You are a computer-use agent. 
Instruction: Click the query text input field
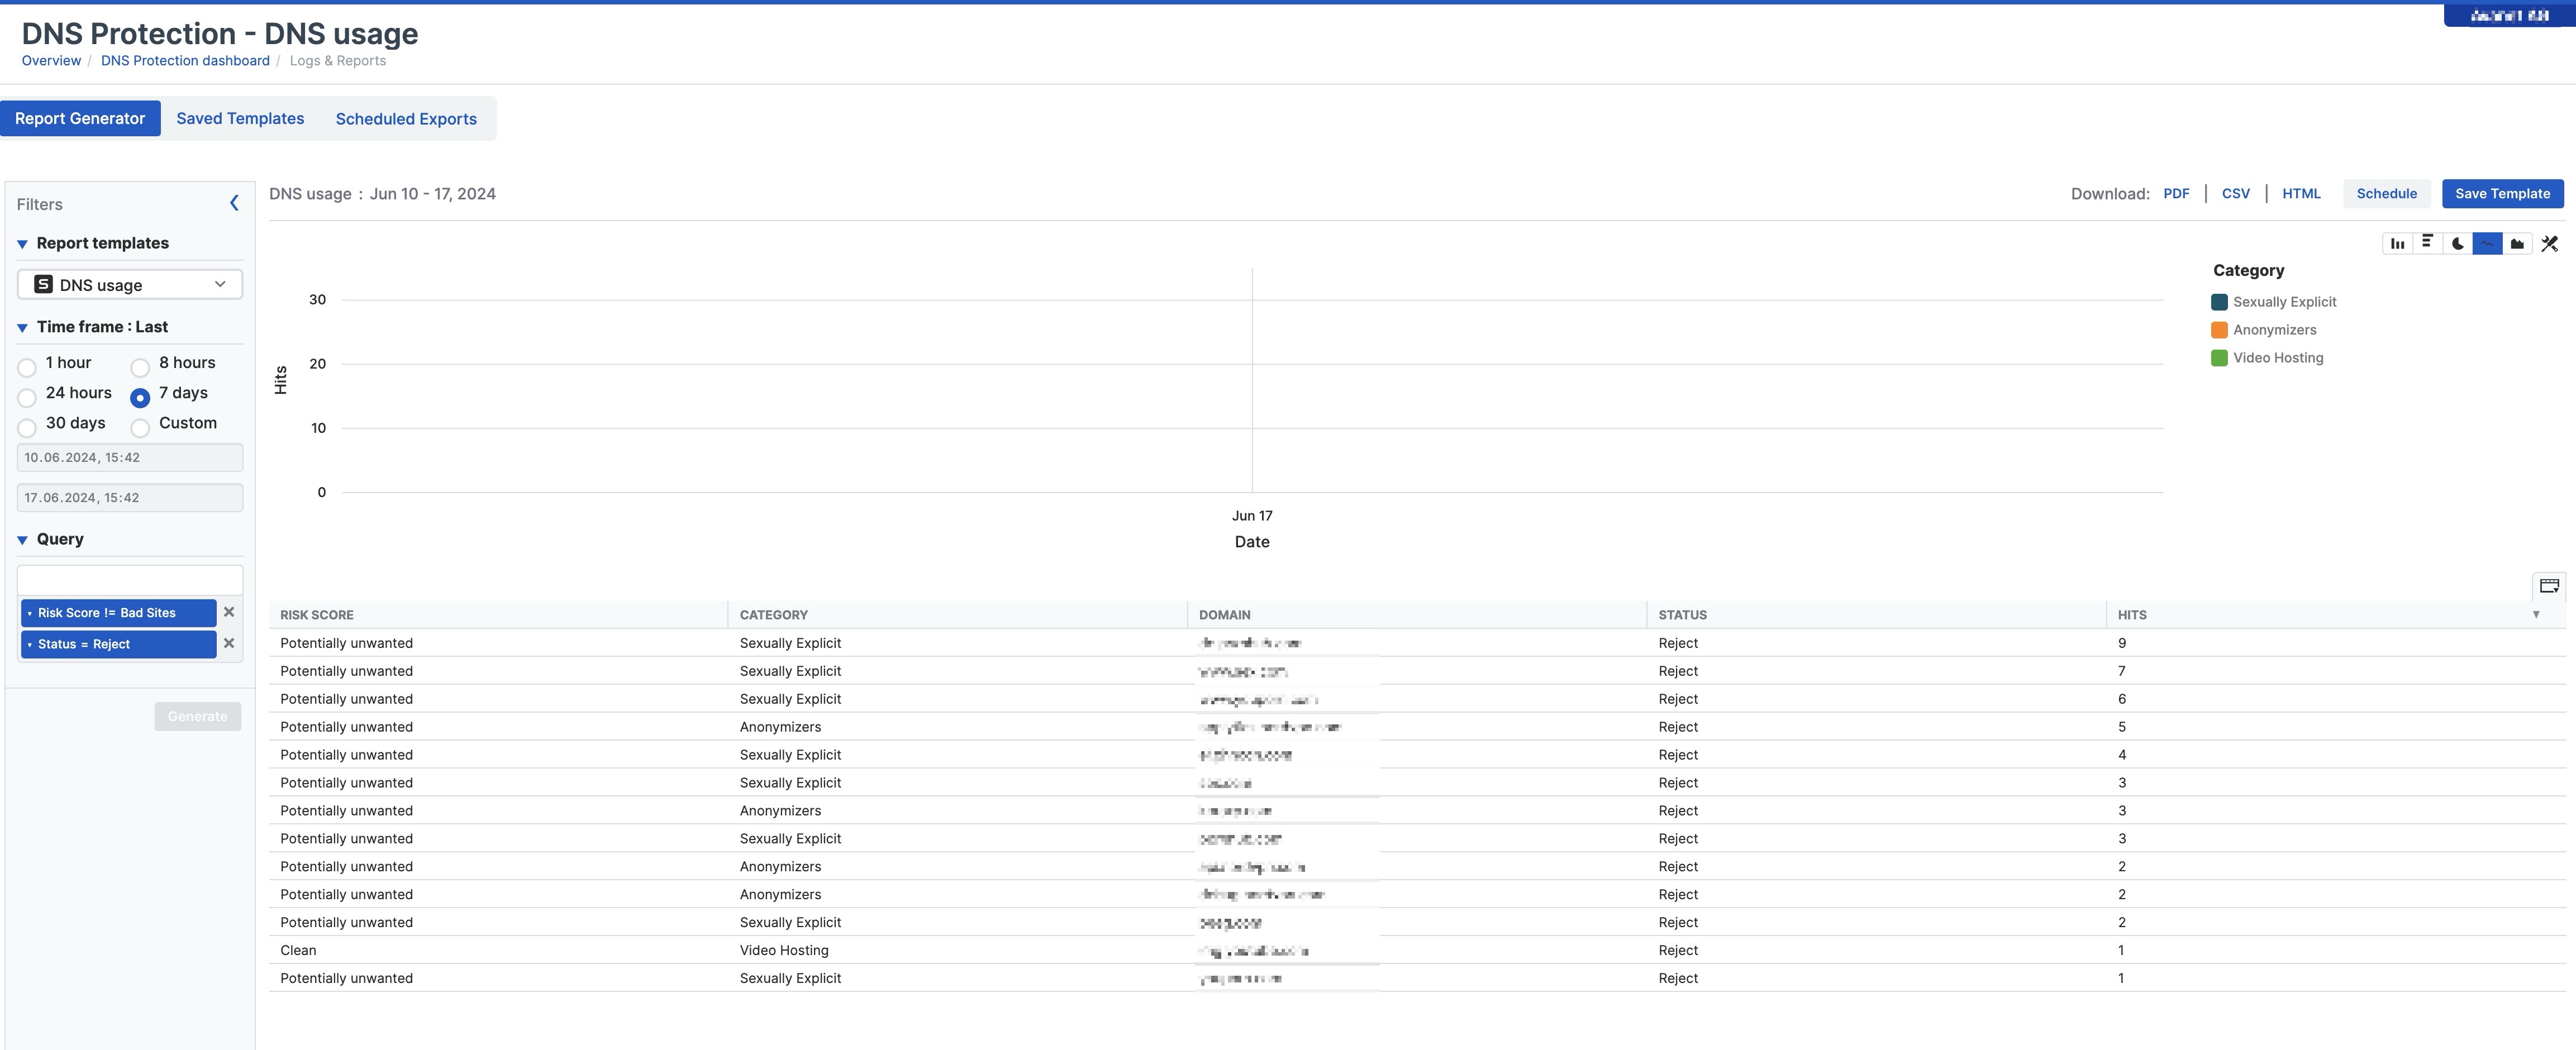[130, 580]
